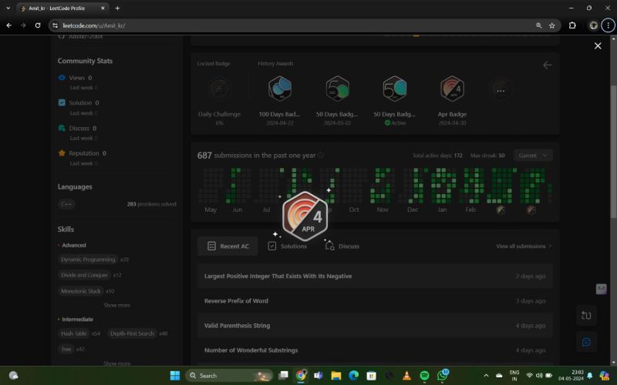This screenshot has width=617, height=385.
Task: Open the Windows Start menu
Action: click(x=175, y=376)
